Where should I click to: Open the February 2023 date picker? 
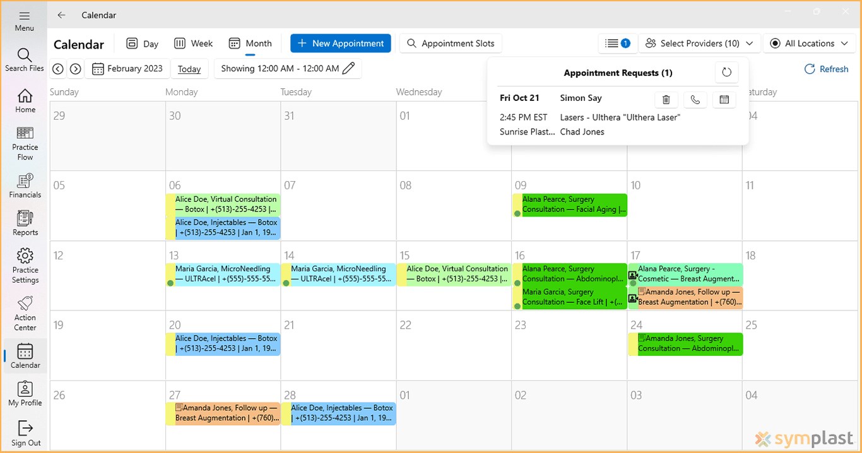click(x=127, y=68)
